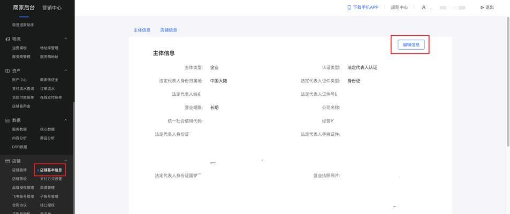
Task: Collapse the 物流 section
Action: pyautogui.click(x=65, y=39)
